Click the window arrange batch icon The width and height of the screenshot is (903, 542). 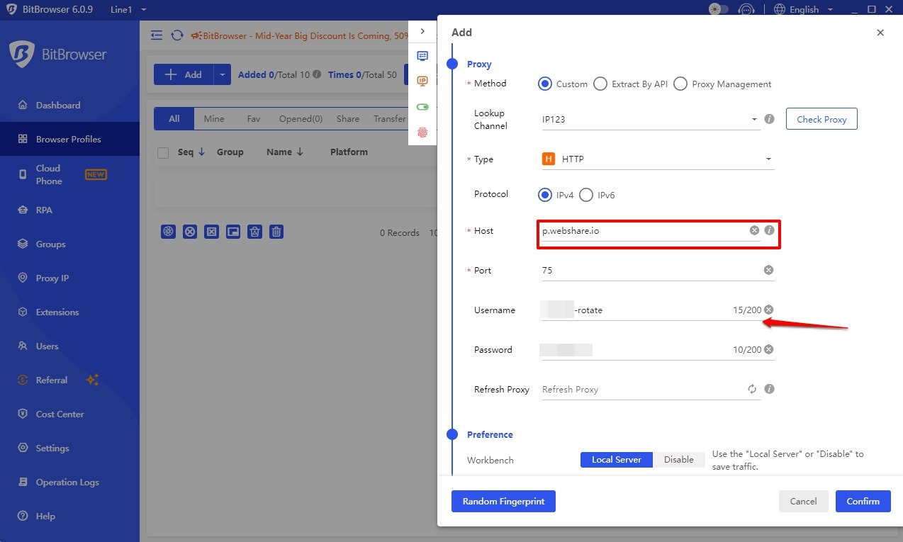point(233,232)
